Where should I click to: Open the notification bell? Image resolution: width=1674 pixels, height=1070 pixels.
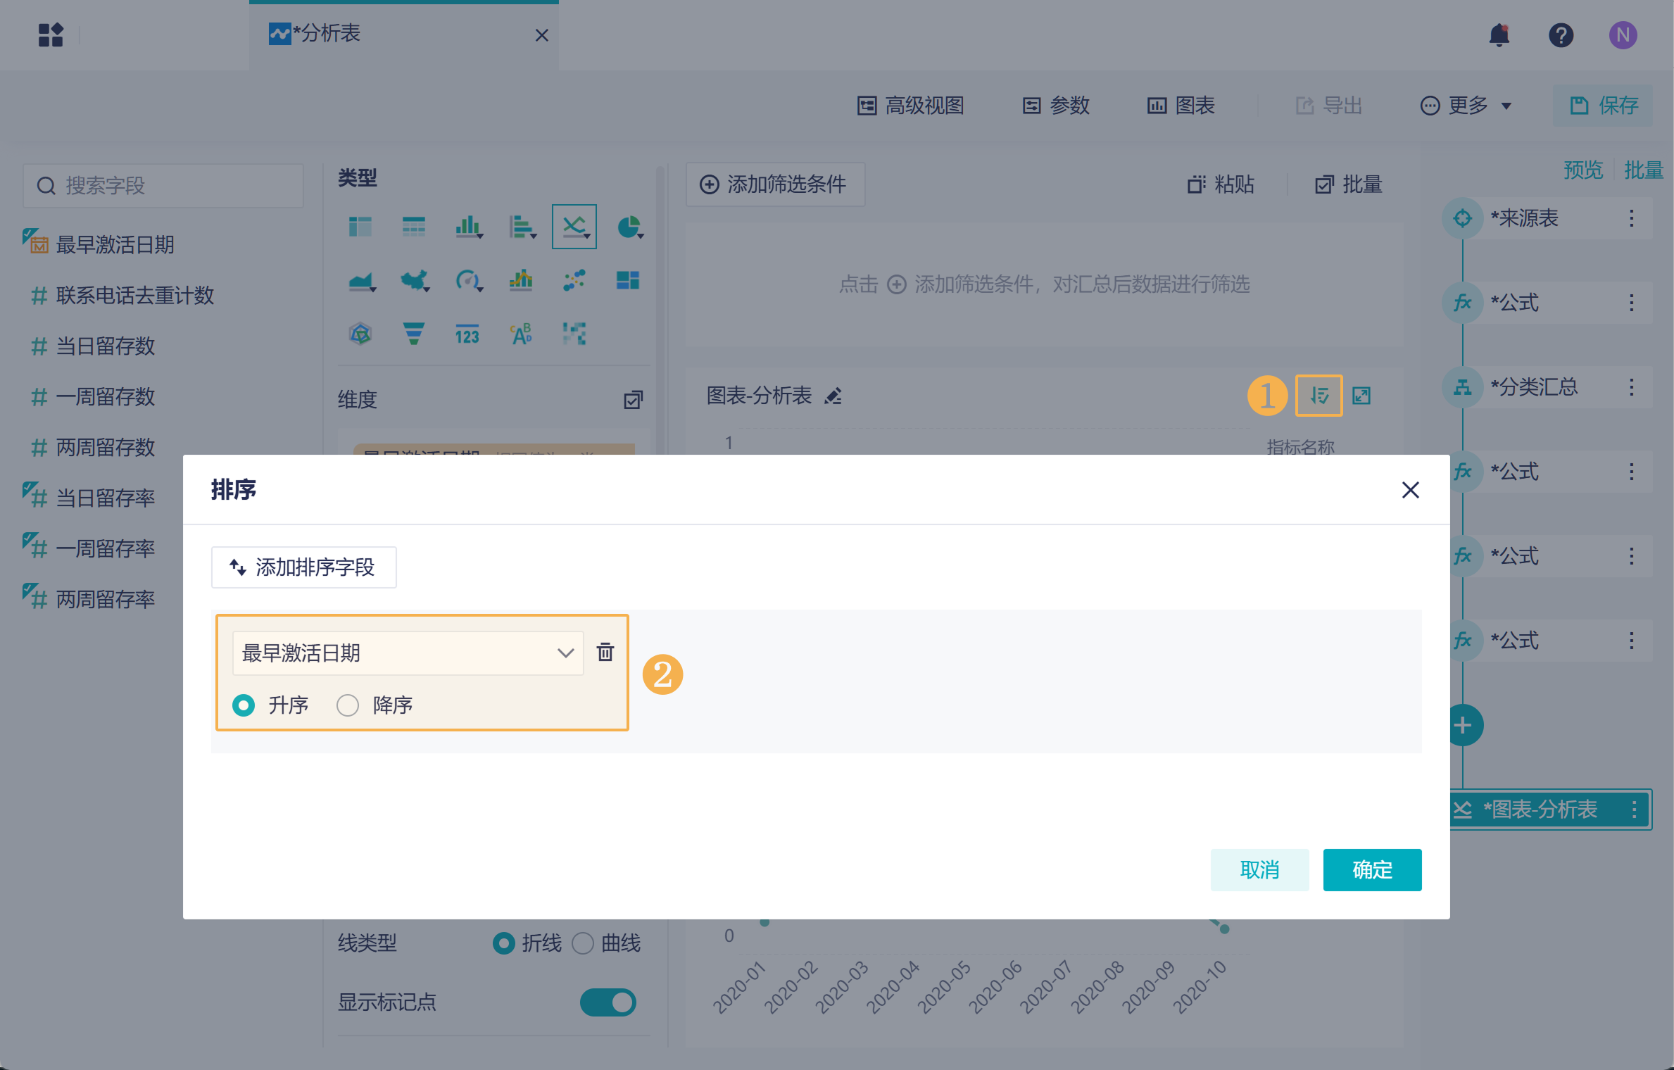(1499, 34)
